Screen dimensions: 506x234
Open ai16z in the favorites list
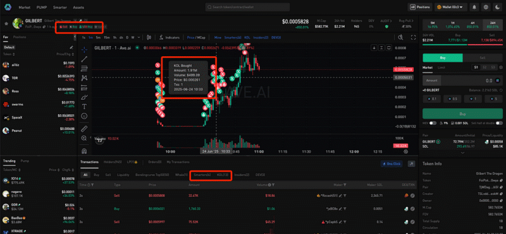pyautogui.click(x=38, y=65)
